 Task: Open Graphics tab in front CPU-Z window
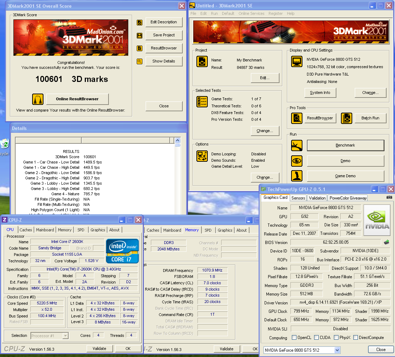point(98,230)
